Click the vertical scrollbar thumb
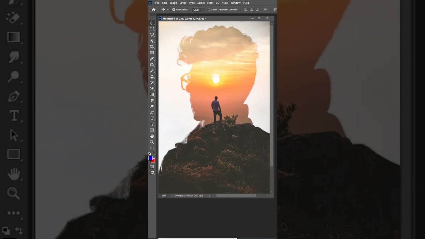The height and width of the screenshot is (239, 425). pos(272,96)
